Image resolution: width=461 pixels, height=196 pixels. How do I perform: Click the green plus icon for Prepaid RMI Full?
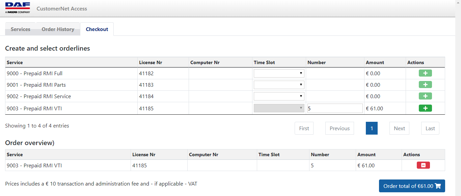coord(425,73)
